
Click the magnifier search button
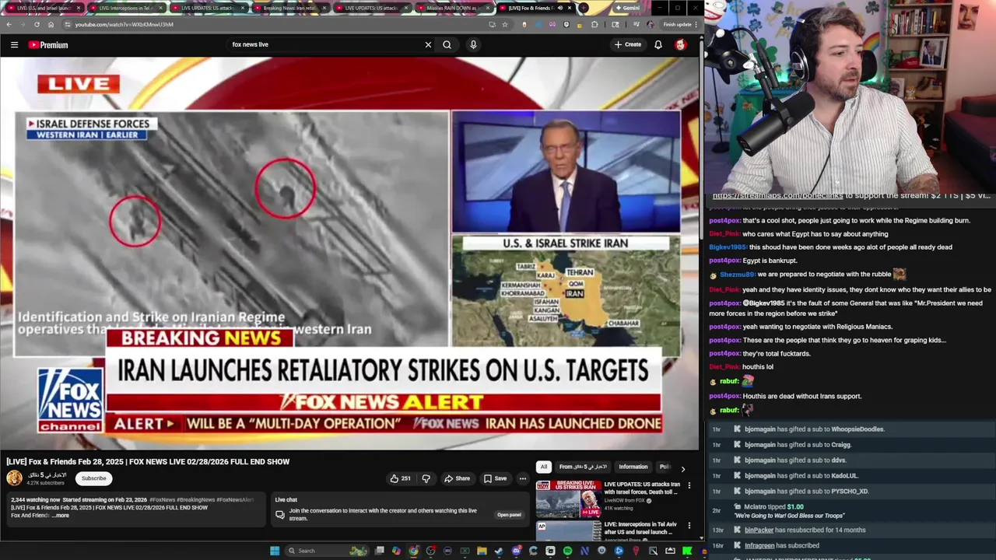(447, 44)
